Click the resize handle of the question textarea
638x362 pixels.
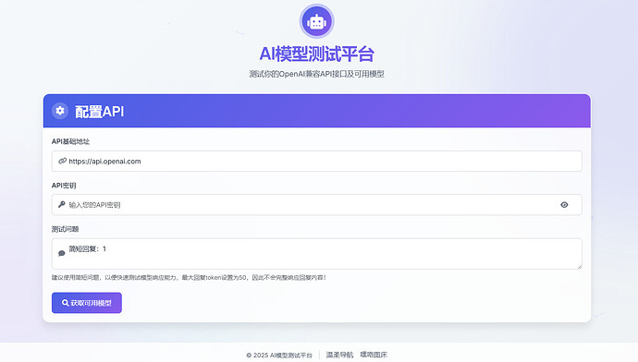(580, 266)
